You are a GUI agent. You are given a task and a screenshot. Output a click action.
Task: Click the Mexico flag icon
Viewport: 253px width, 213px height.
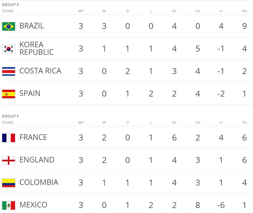[x=9, y=205]
